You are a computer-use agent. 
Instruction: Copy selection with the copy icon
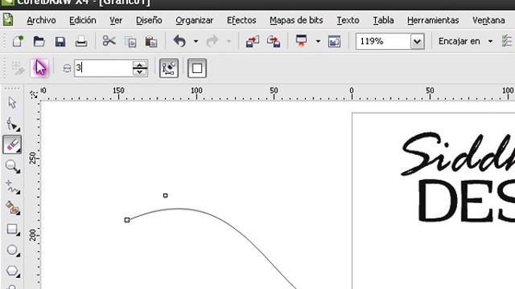pos(130,42)
